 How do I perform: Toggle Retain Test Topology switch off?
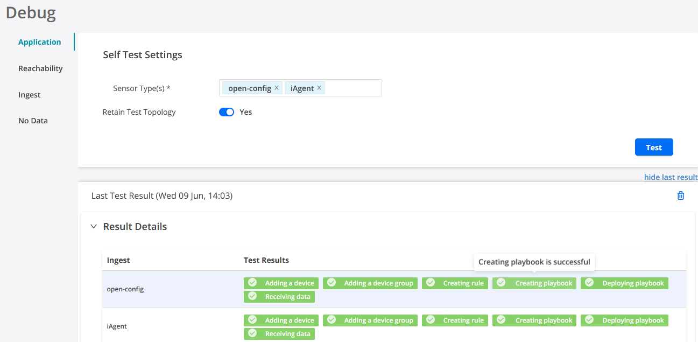[x=227, y=112]
